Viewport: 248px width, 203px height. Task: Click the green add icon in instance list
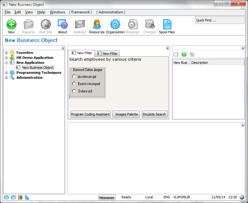click(184, 54)
